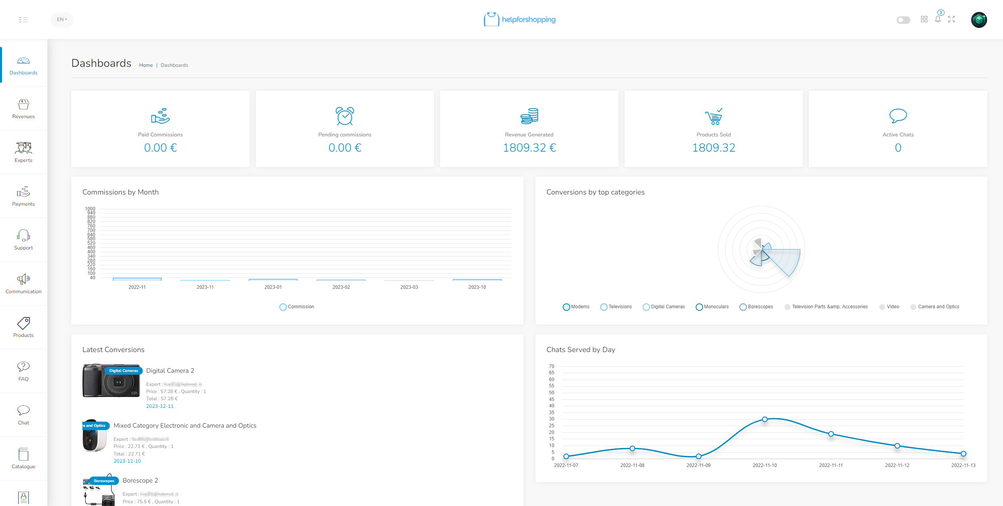Toggle the Commission legend series
Image resolution: width=1003 pixels, height=506 pixels.
[x=296, y=307]
